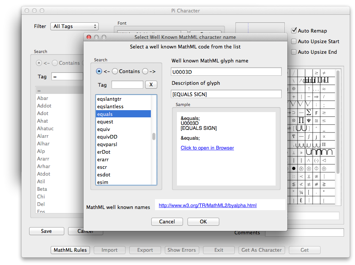
Task: Pick the È letter glyph
Action: (x=301, y=200)
